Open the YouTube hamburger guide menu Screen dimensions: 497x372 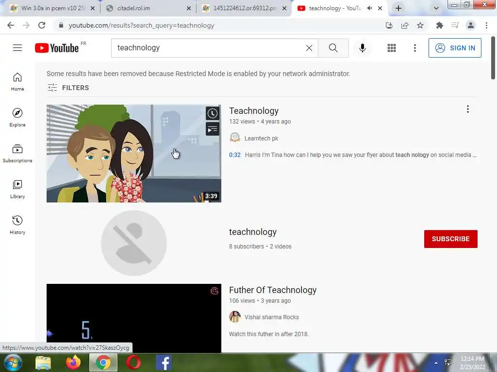(x=17, y=48)
